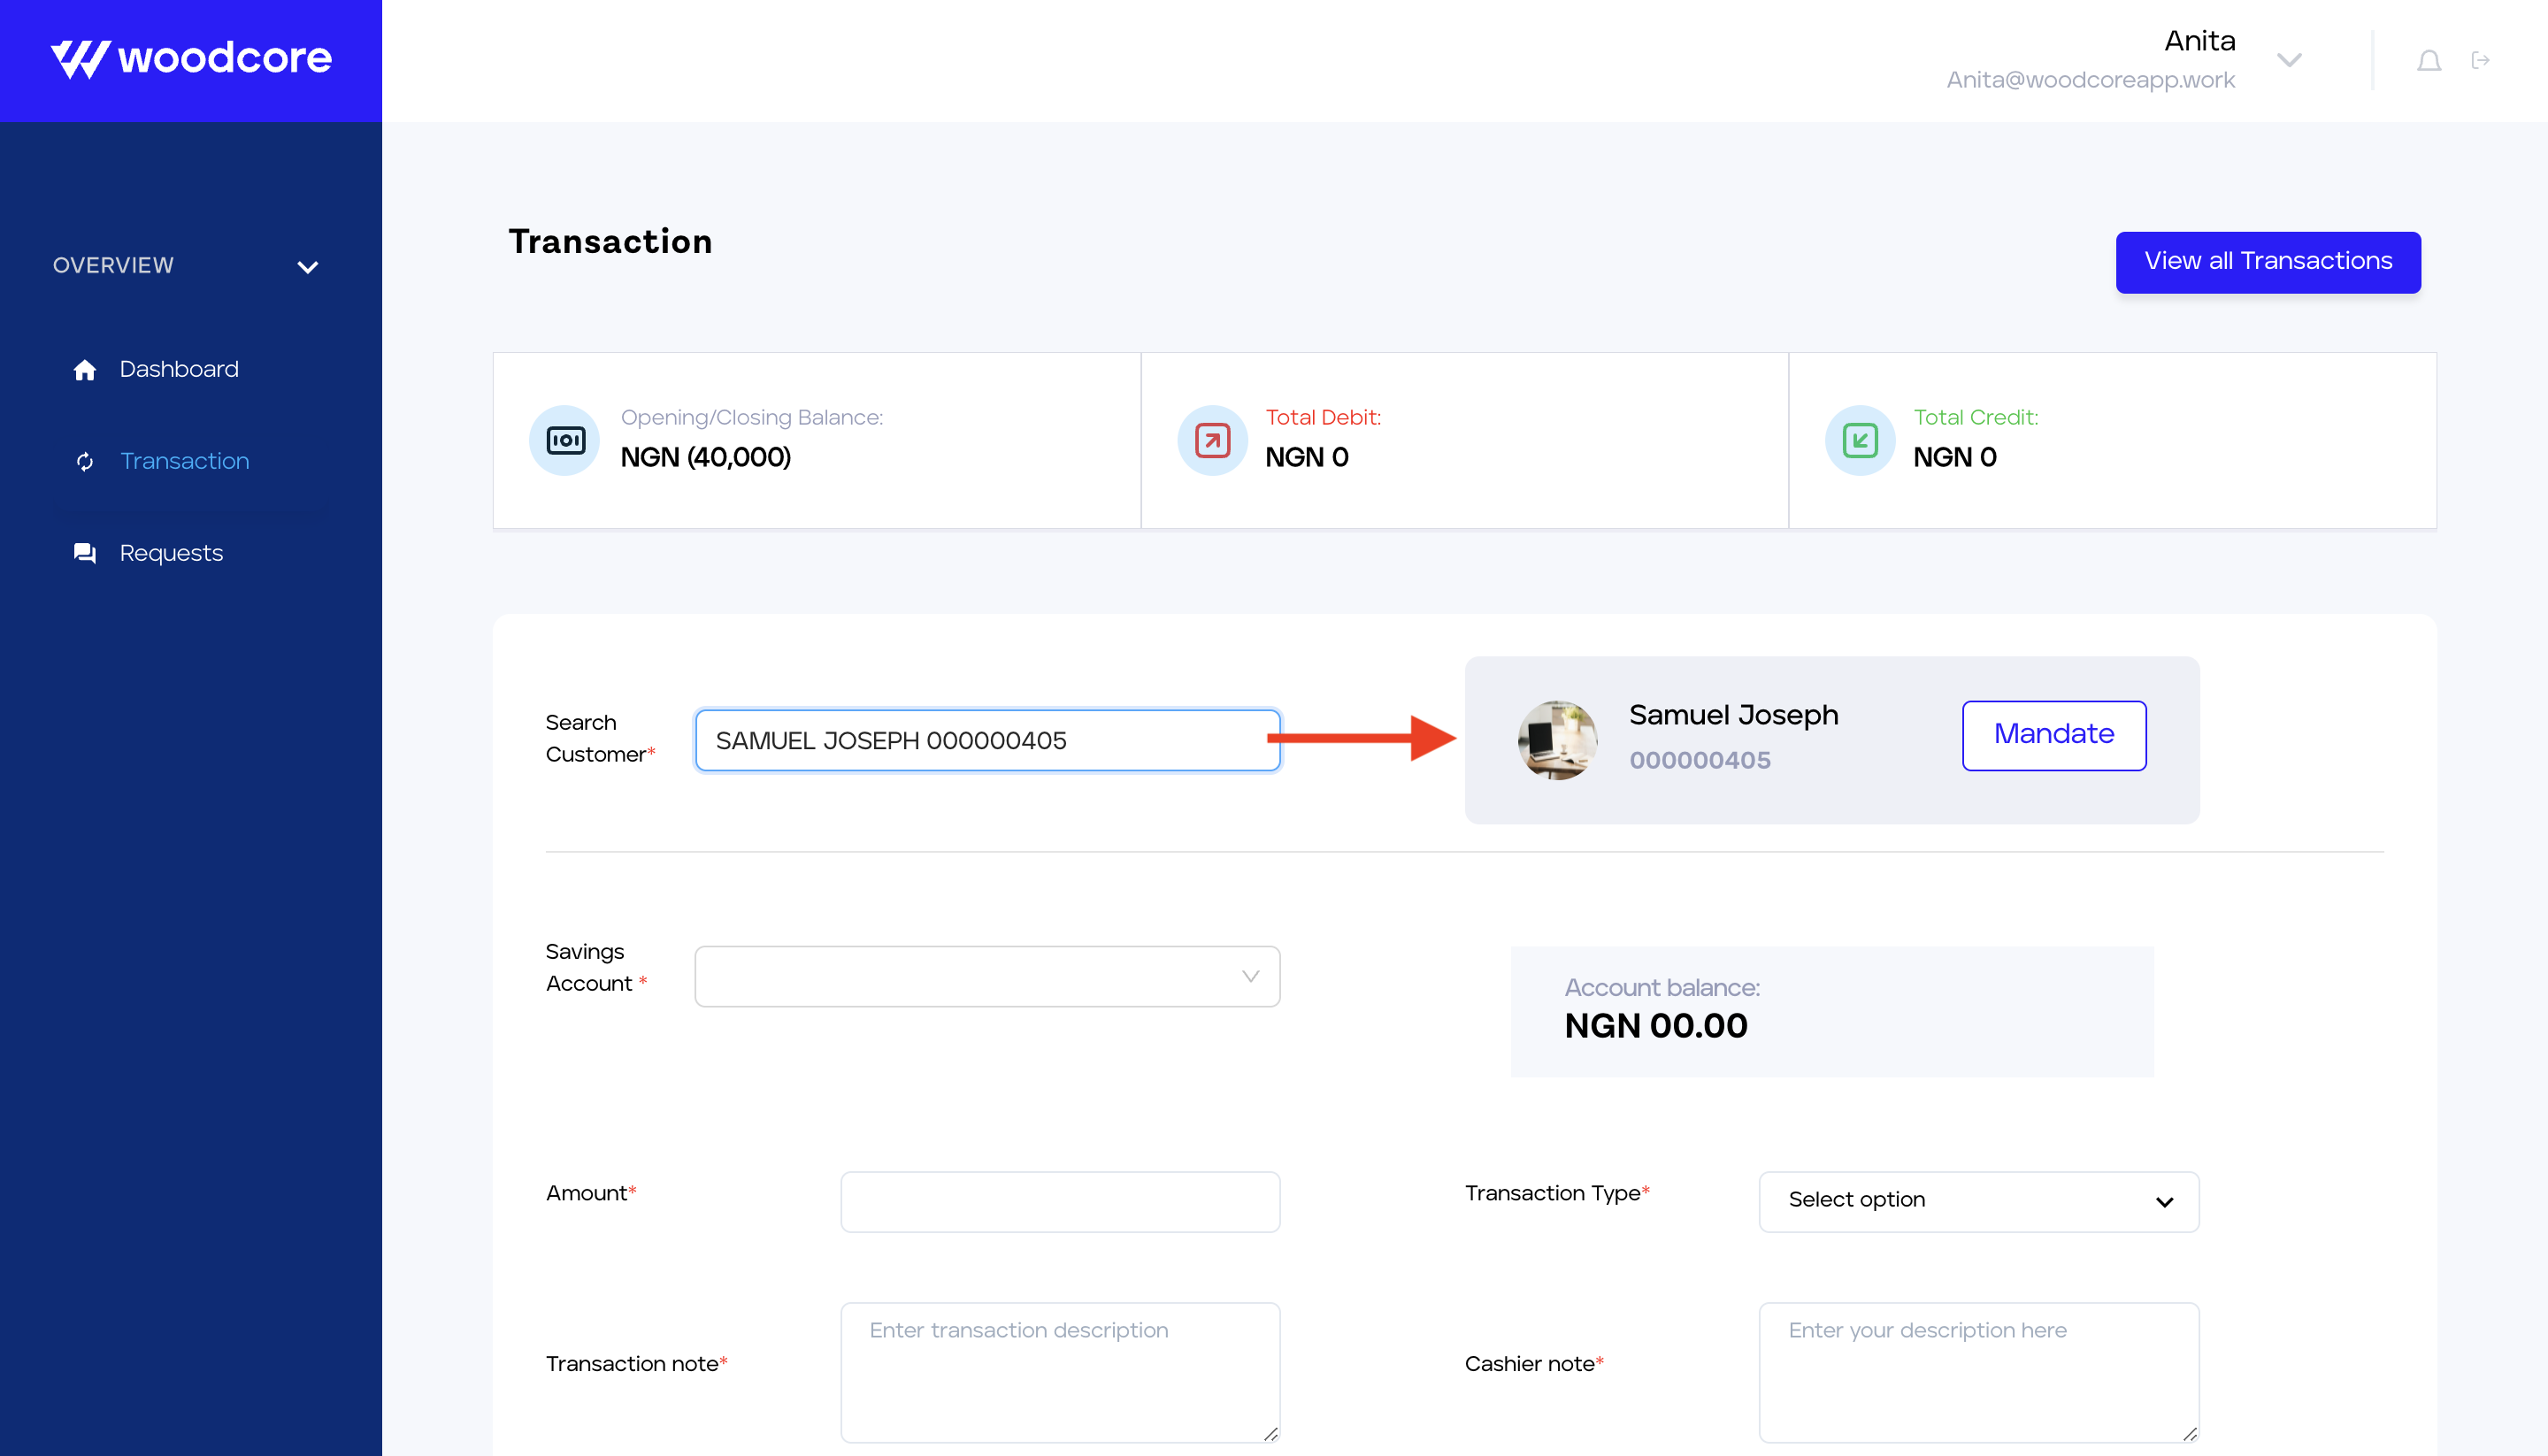Open the Transaction Type select option
This screenshot has width=2548, height=1456.
1978,1201
